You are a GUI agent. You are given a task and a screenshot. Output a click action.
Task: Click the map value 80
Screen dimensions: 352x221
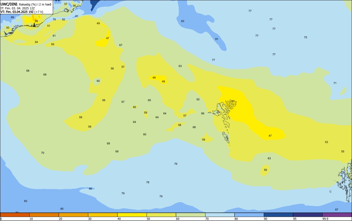tap(90, 189)
